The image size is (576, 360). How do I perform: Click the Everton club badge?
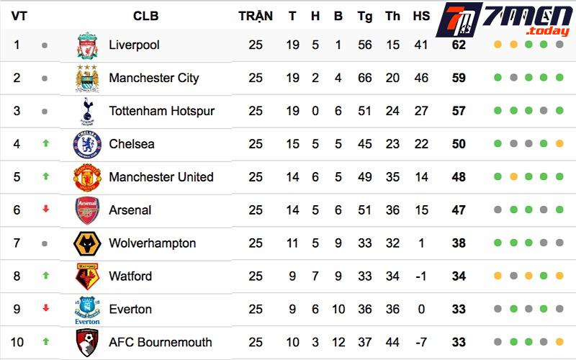(87, 310)
